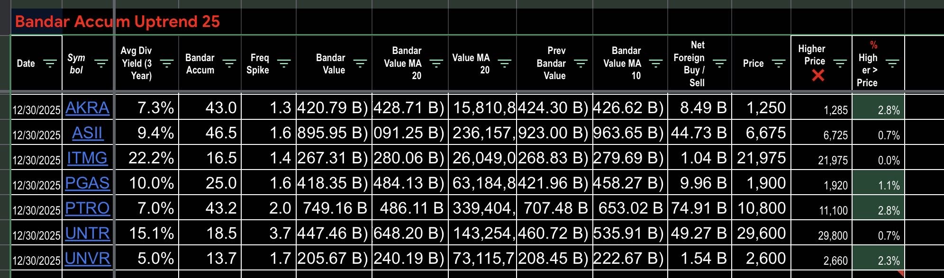This screenshot has height=278, width=944.
Task: Open the UNVR symbol link
Action: tap(88, 259)
